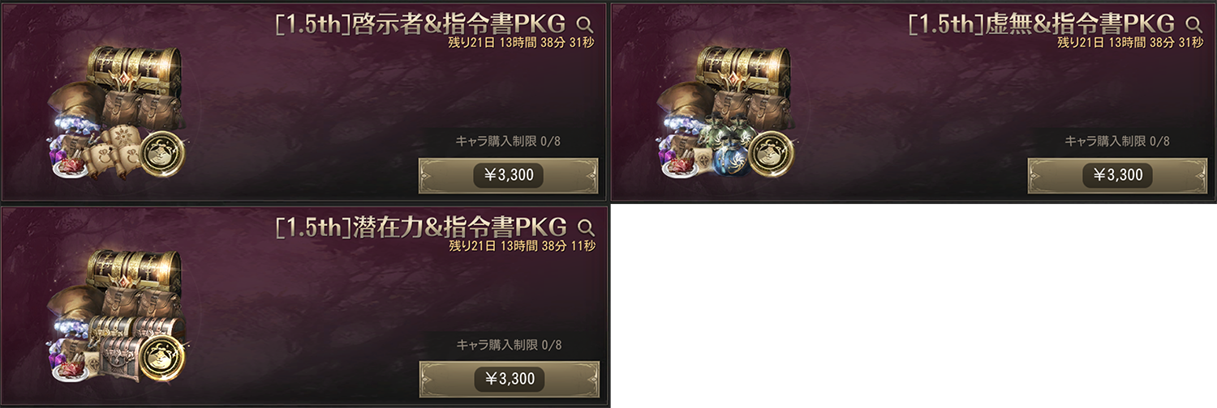The height and width of the screenshot is (408, 1217).
Task: Open details magnifier for 啓示者&指令書PKG
Action: point(585,23)
